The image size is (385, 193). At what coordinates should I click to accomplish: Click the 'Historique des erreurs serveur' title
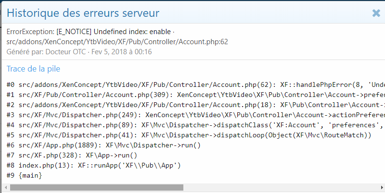(83, 13)
